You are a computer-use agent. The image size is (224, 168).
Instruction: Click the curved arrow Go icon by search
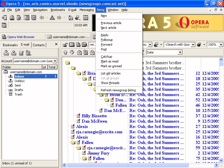pos(156,45)
